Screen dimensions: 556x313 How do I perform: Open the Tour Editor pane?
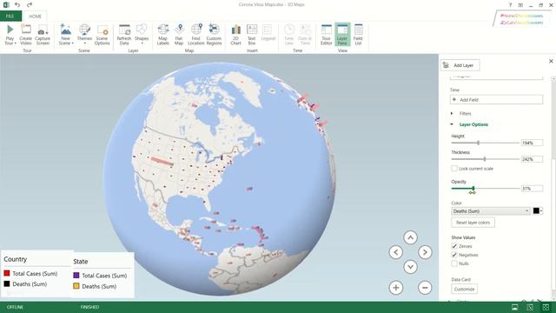327,35
